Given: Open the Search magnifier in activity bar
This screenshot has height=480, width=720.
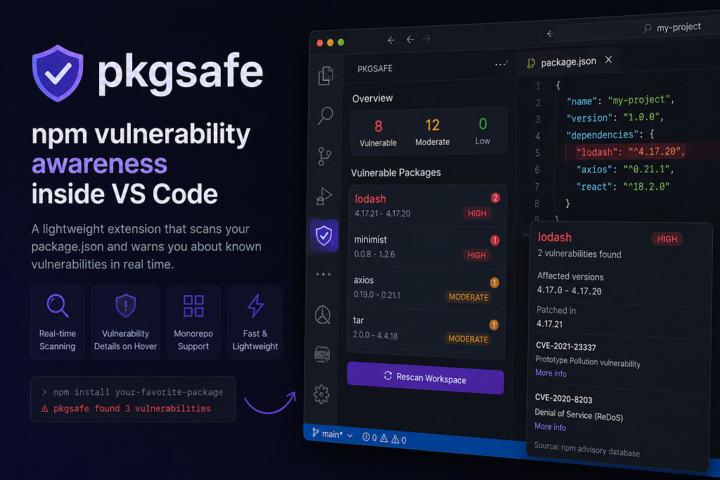Looking at the screenshot, I should 325,116.
